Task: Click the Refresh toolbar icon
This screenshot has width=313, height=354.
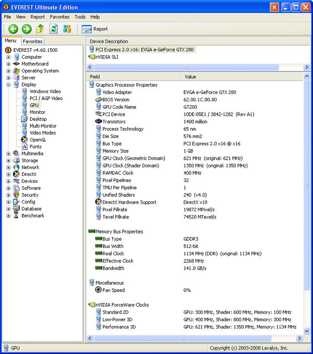Action: [x=53, y=29]
